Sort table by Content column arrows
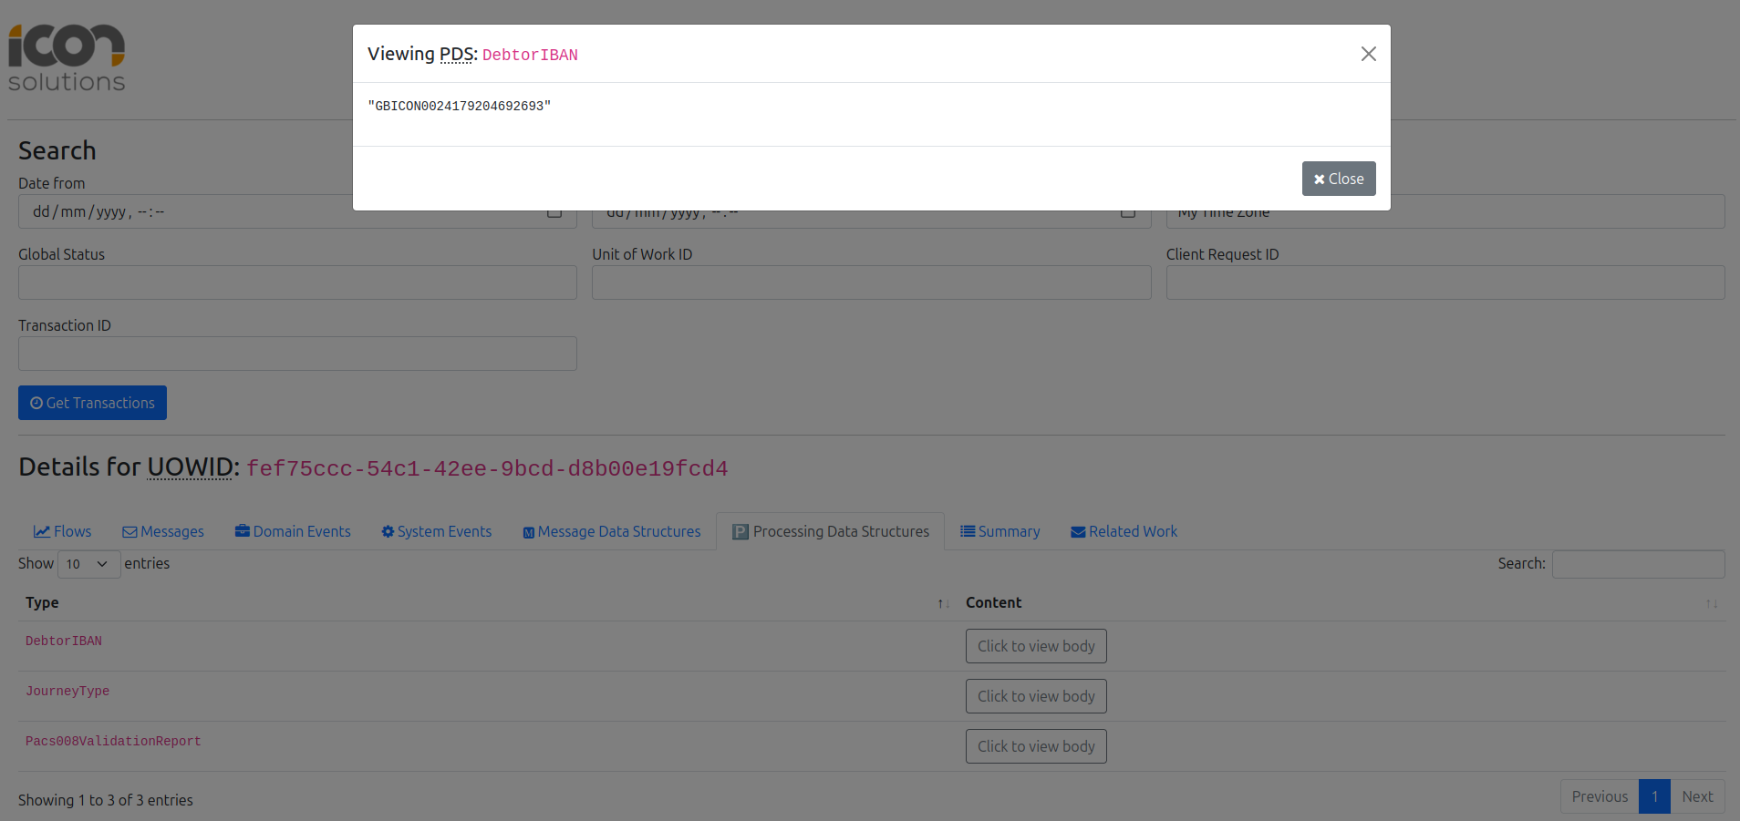The height and width of the screenshot is (821, 1740). (1711, 603)
